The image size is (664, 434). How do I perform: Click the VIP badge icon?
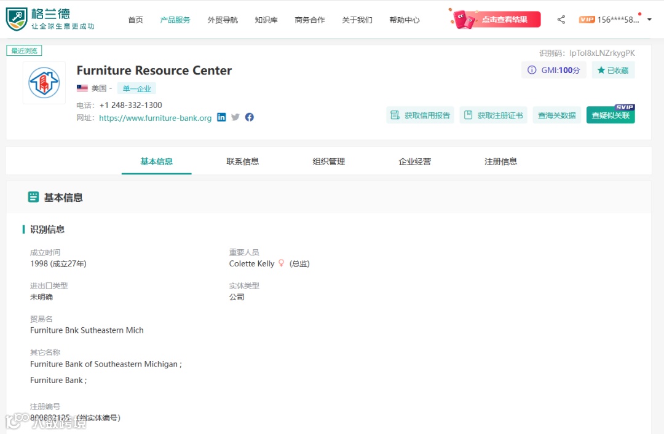coord(587,20)
